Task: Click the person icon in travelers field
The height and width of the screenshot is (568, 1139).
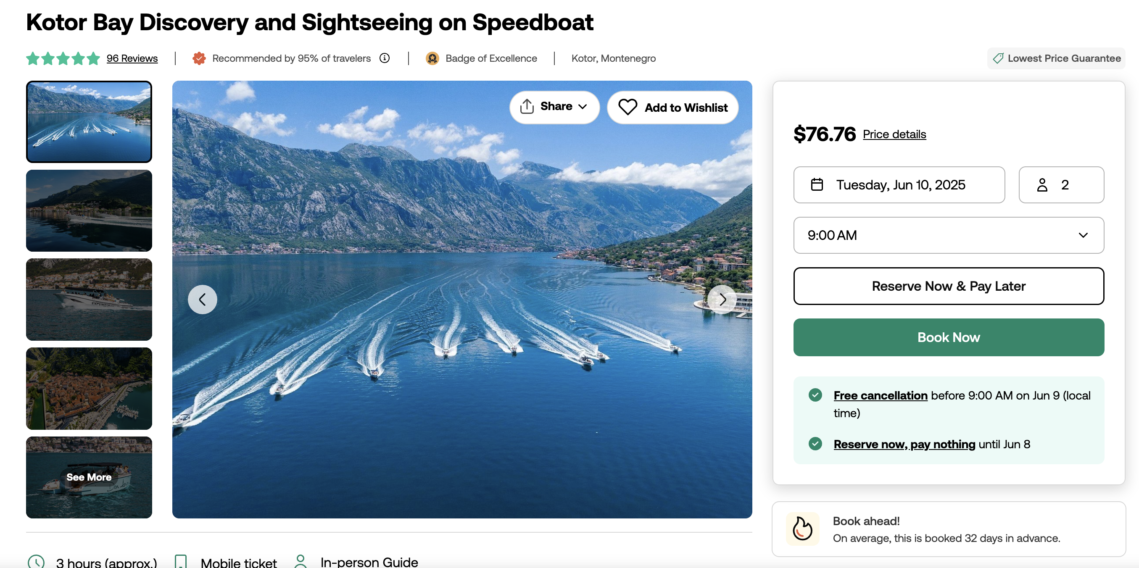Action: 1042,184
